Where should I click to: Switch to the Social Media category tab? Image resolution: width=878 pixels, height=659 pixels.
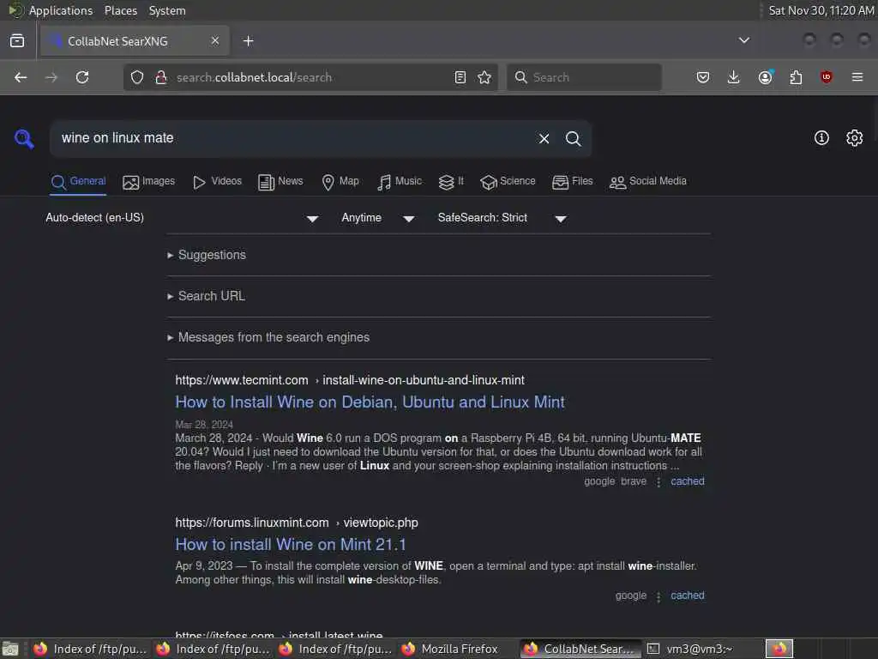(x=648, y=182)
